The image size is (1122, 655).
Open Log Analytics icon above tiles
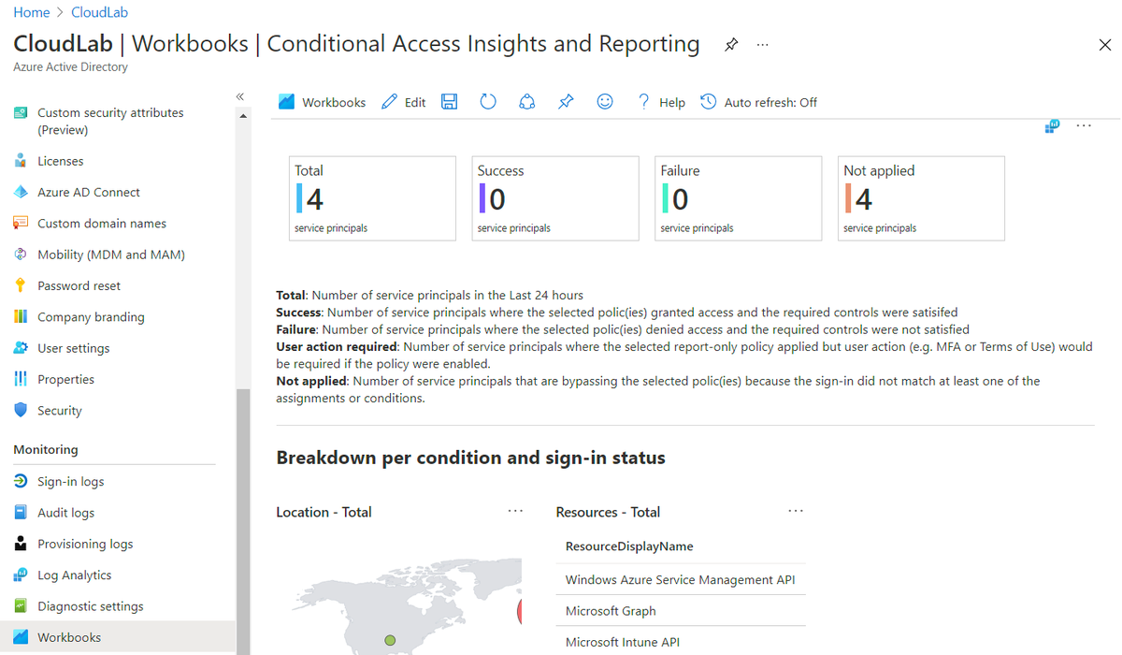tap(1052, 126)
